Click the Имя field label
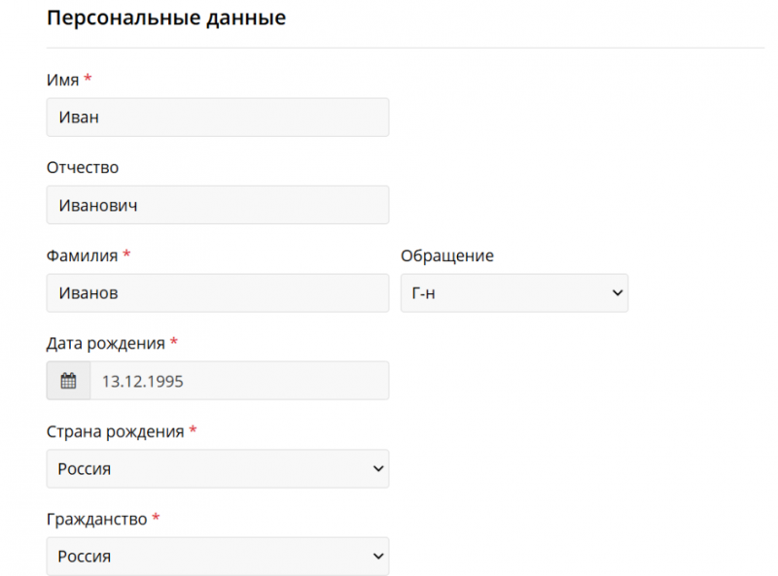 [62, 80]
